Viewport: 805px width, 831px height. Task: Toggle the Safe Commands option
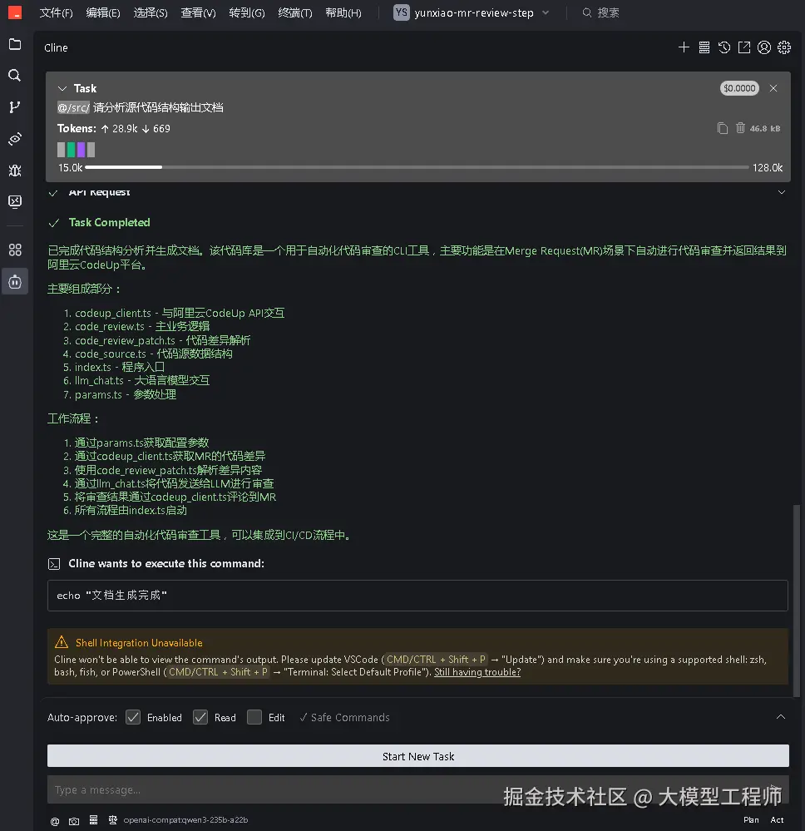pos(344,718)
